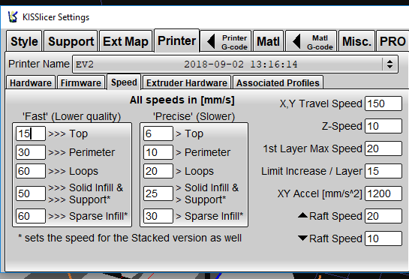Click the 'Fast' (Lower quality) label

(72, 116)
